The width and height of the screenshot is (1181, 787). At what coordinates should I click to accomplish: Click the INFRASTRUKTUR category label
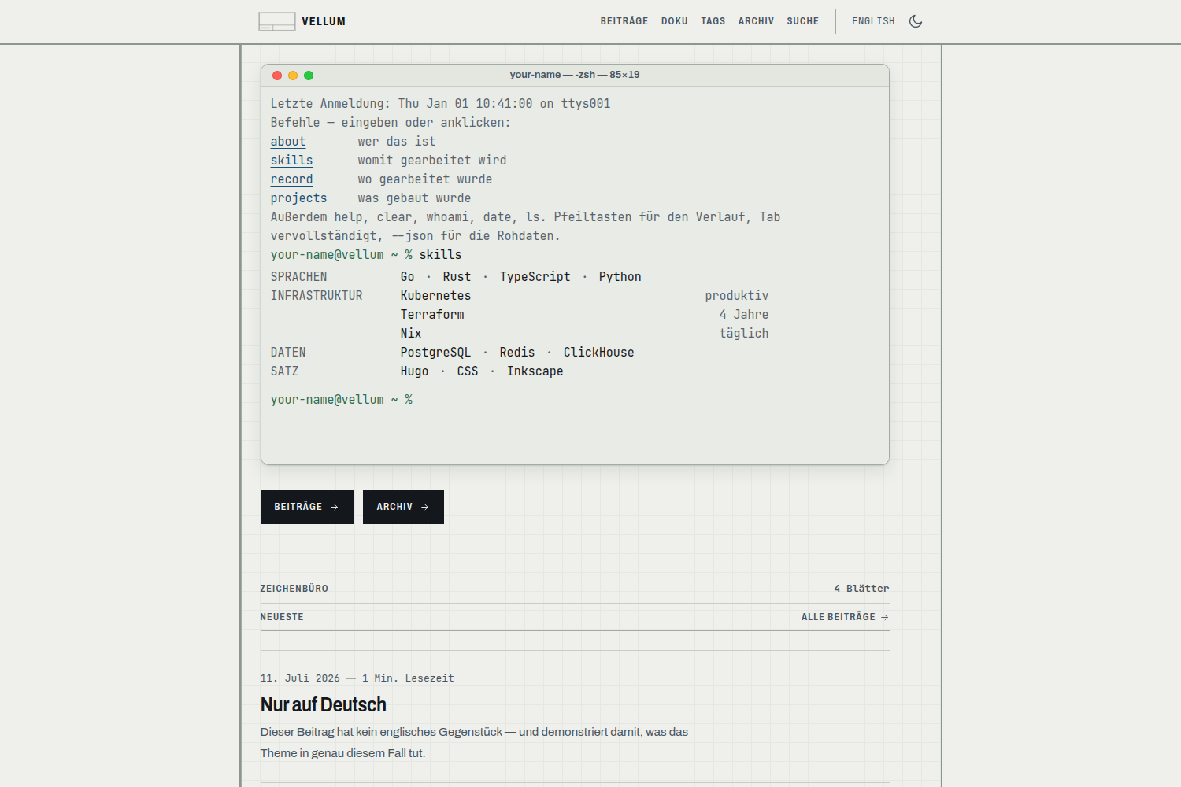[x=317, y=296]
